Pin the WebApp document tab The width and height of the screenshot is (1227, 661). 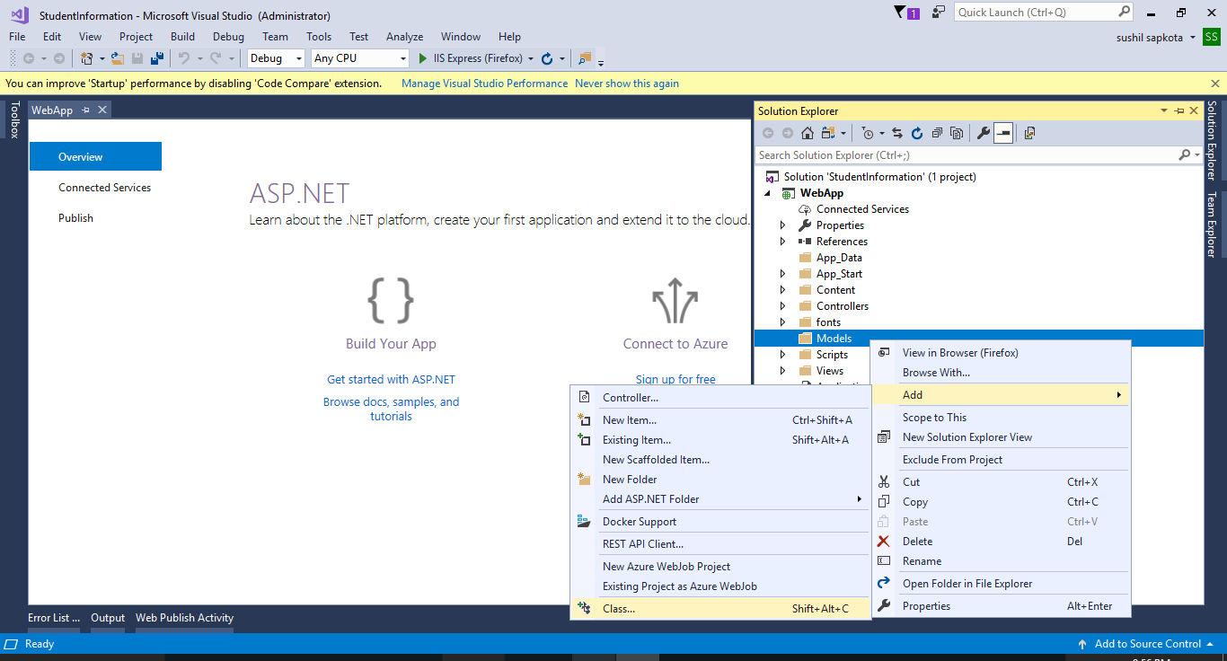point(86,110)
